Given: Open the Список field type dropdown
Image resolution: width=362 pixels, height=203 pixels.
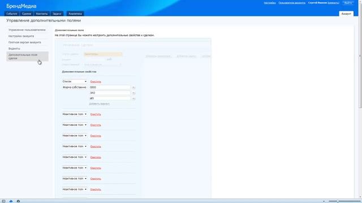Looking at the screenshot, I should coord(74,81).
